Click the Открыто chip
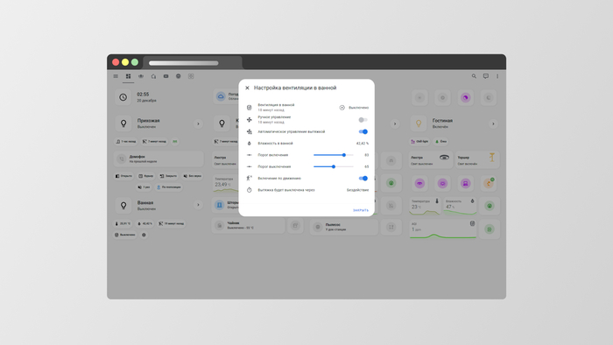The image size is (613, 345). (x=123, y=176)
